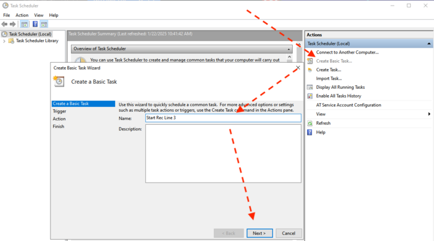The width and height of the screenshot is (434, 241).
Task: Click the Forward arrow toolbar icon
Action: [x=12, y=24]
